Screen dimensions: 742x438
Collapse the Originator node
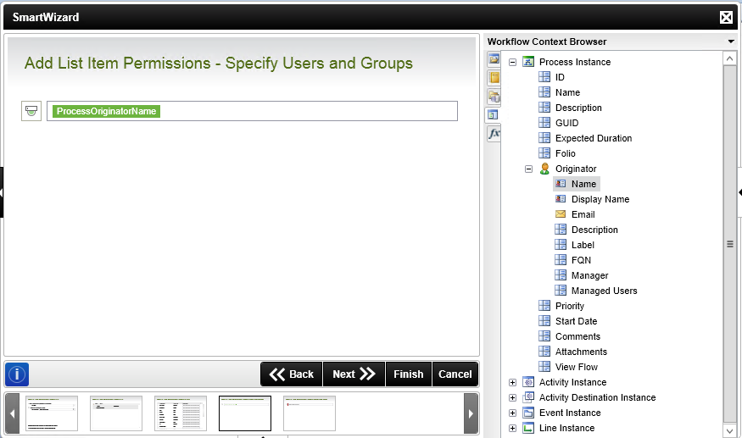[528, 169]
